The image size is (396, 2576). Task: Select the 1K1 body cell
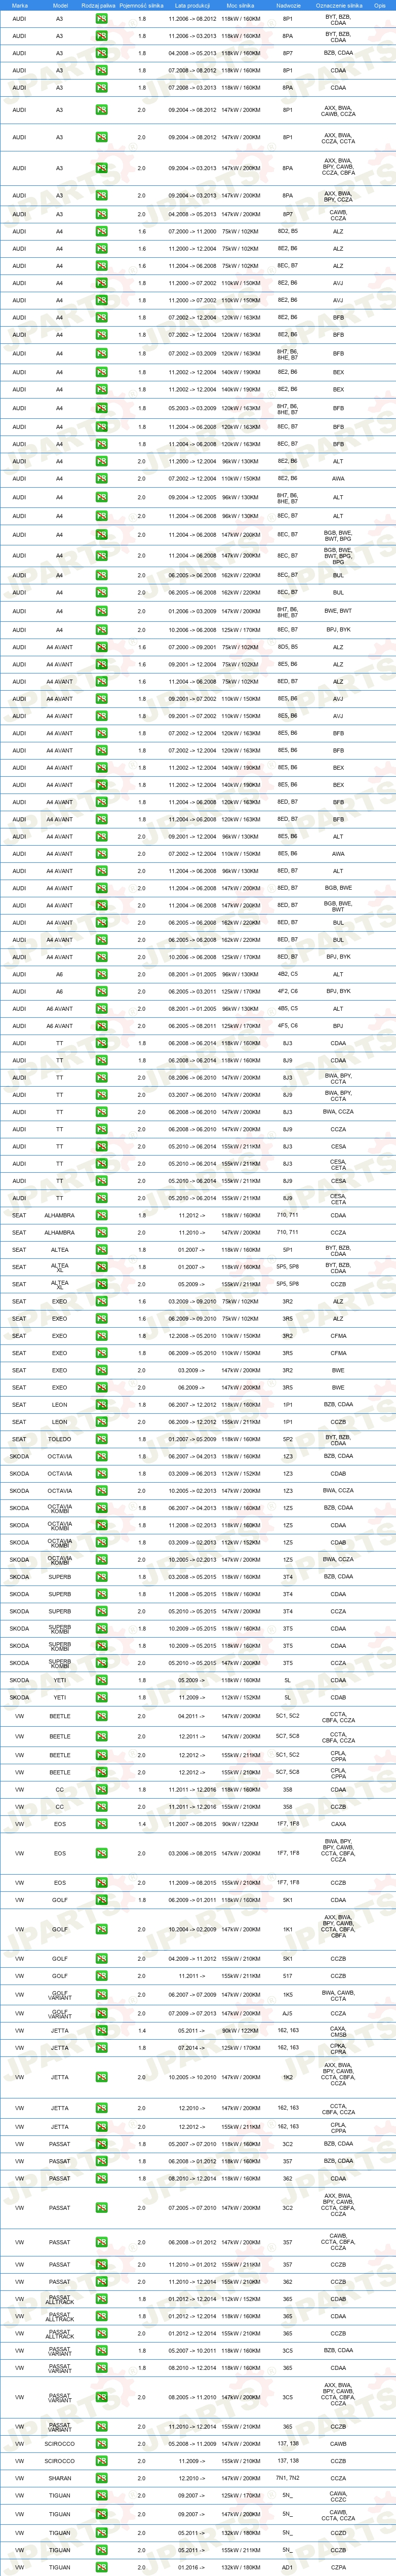coord(288,1929)
